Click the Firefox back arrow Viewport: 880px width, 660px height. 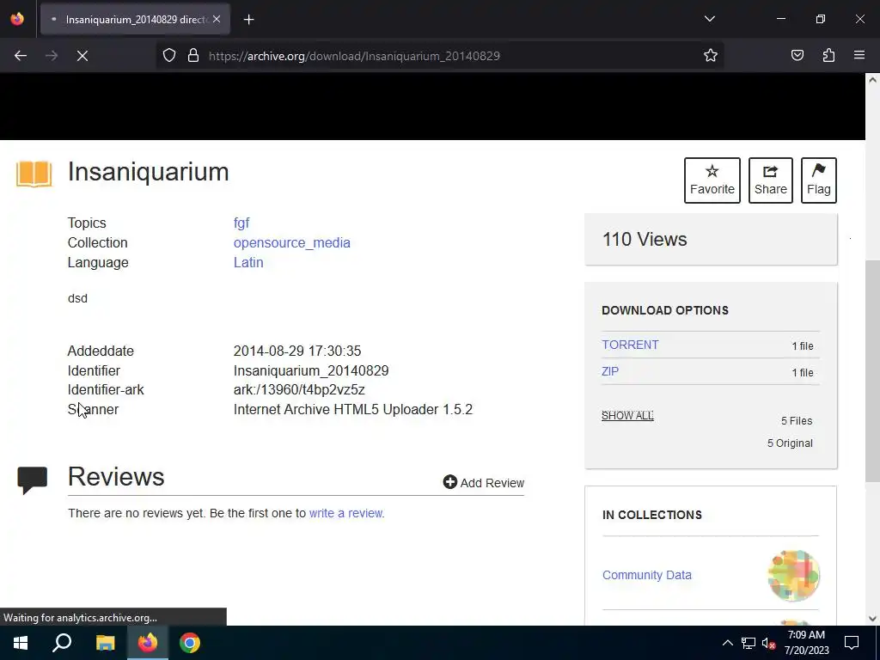click(21, 56)
